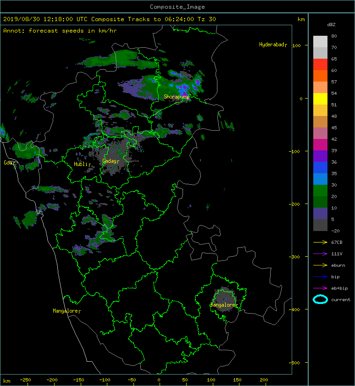355x386 pixels.
Task: Click the 'Annot: forecast speeds in km/hr' text
Action: click(60, 31)
